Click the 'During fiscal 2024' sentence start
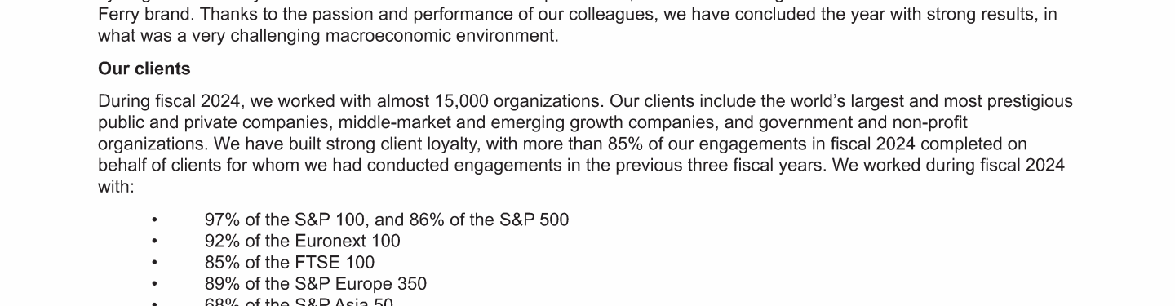Image resolution: width=1175 pixels, height=306 pixels. tap(171, 101)
